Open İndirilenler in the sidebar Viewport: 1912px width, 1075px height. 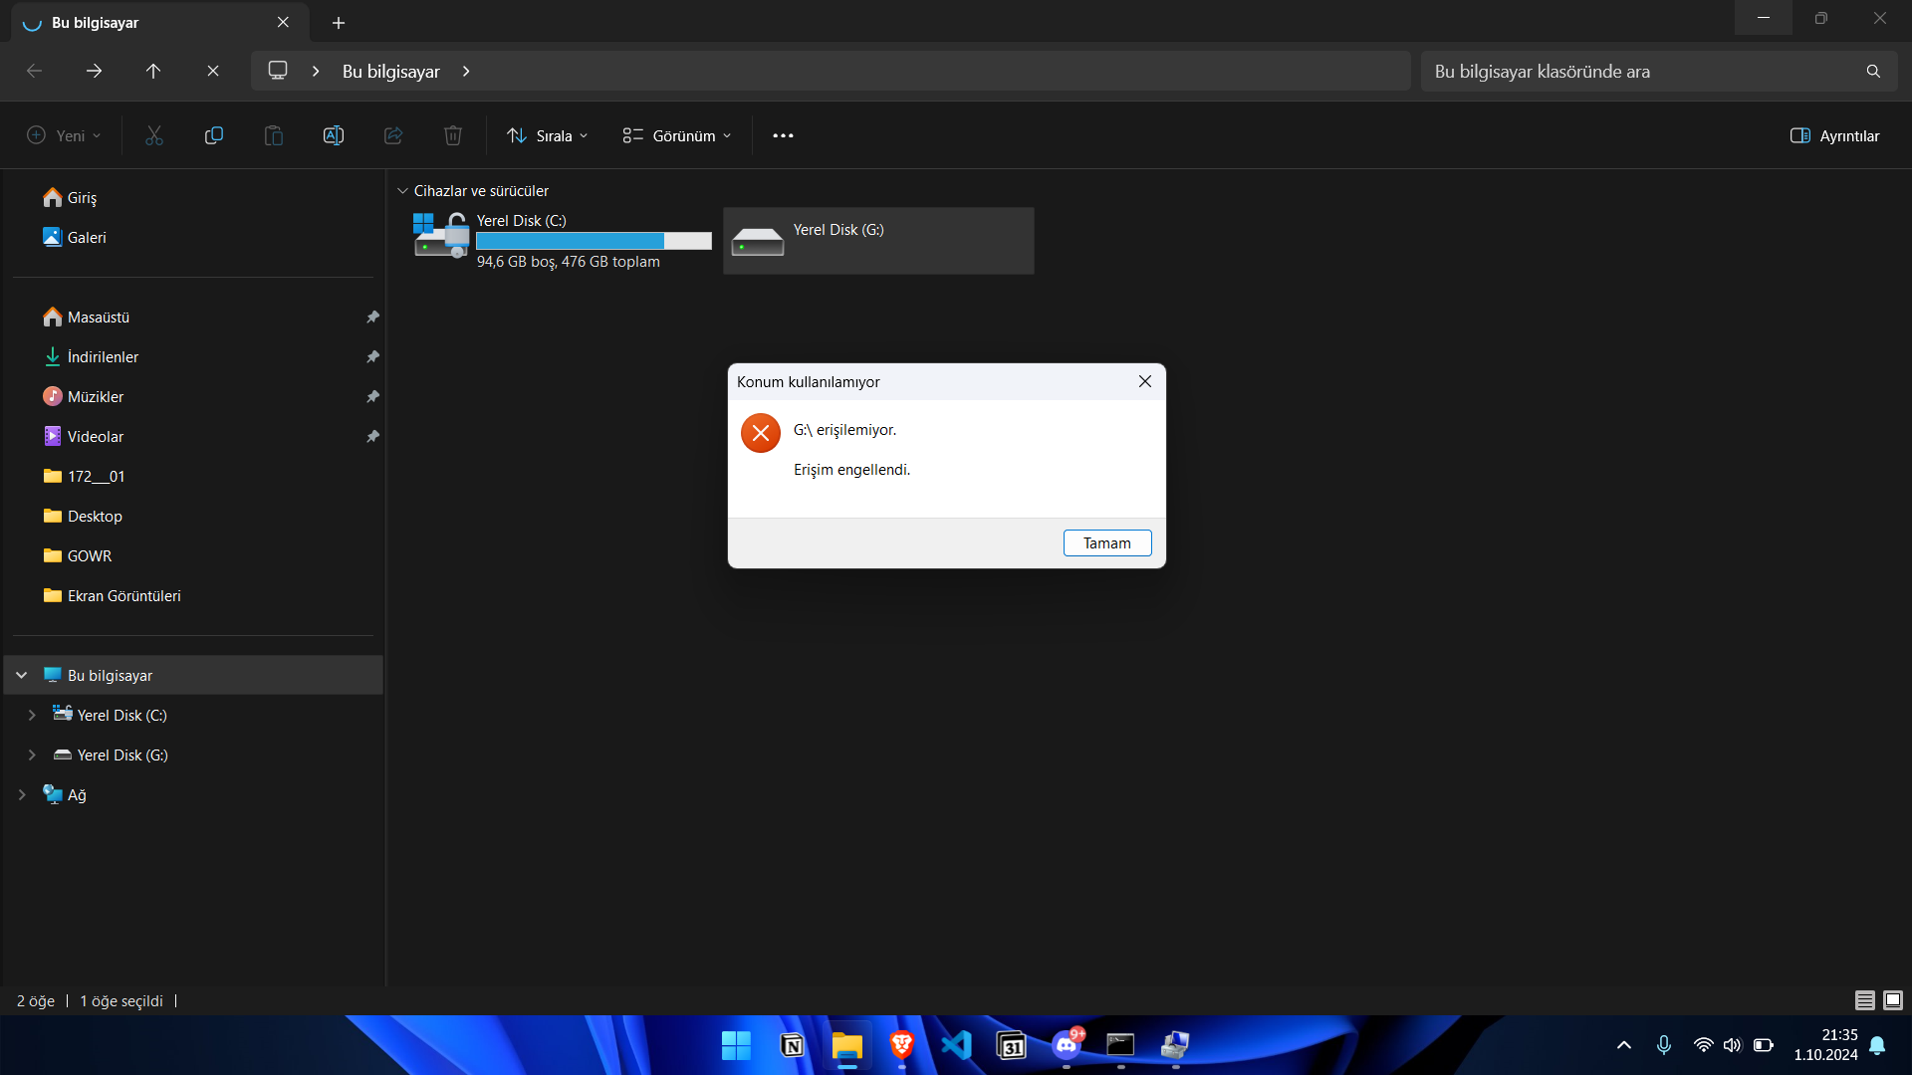point(103,356)
